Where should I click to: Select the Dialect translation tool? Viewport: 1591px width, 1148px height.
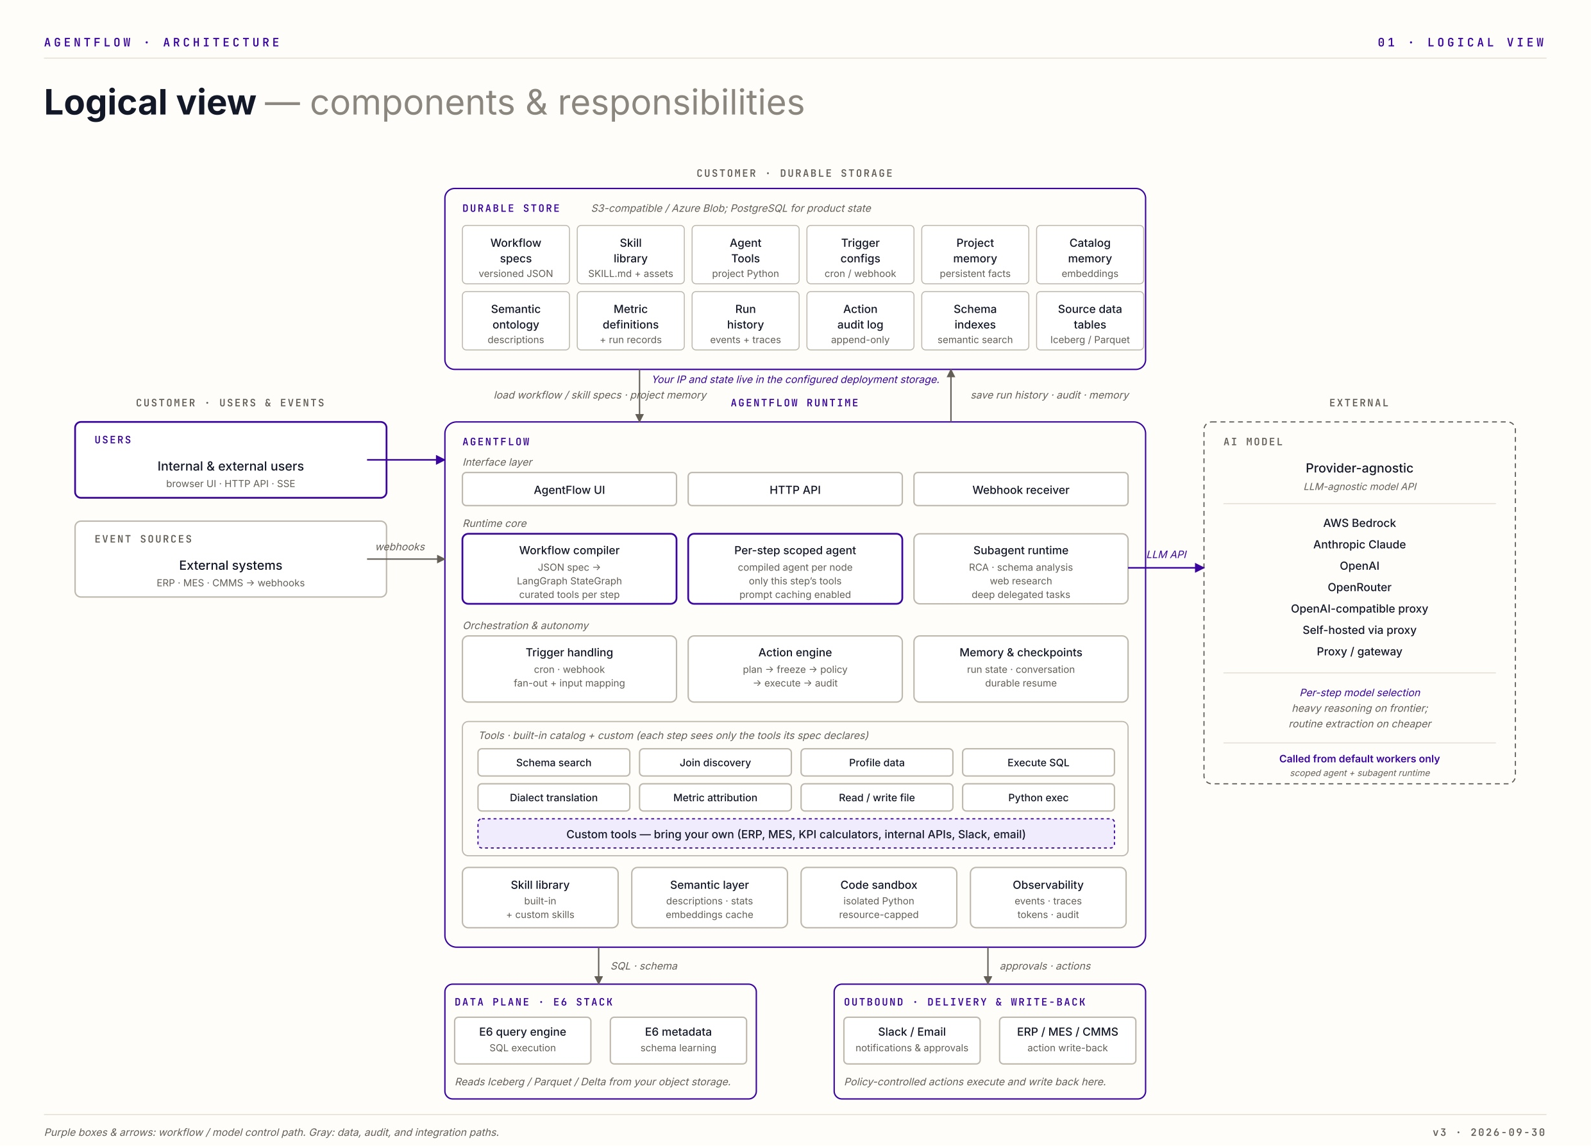click(553, 797)
